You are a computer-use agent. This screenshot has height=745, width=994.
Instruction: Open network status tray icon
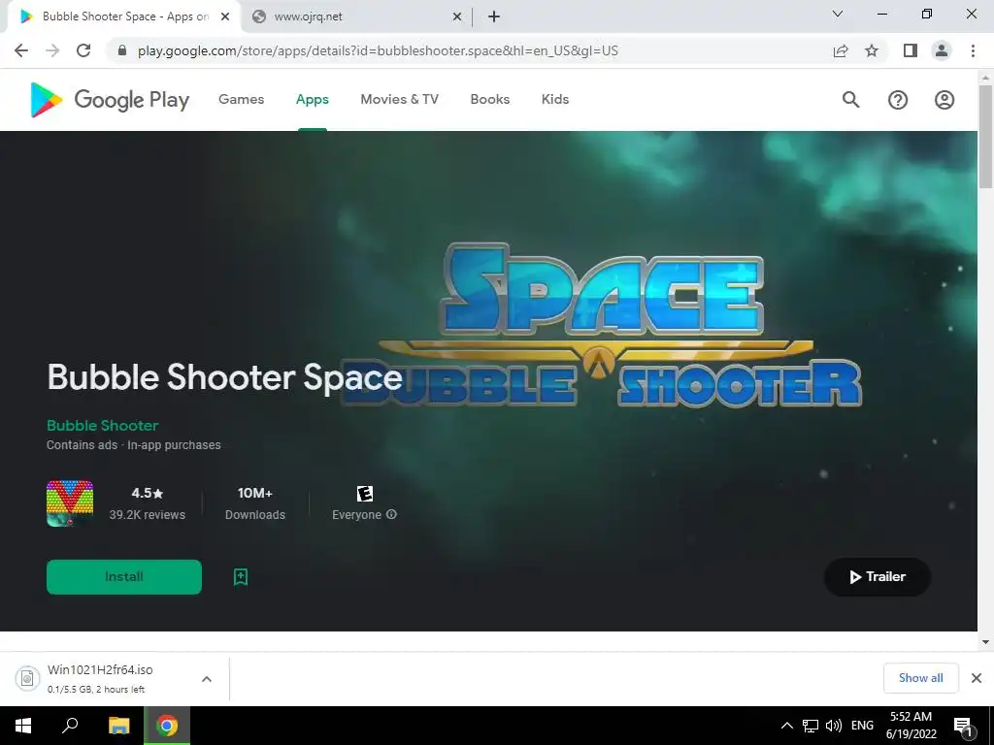(811, 726)
